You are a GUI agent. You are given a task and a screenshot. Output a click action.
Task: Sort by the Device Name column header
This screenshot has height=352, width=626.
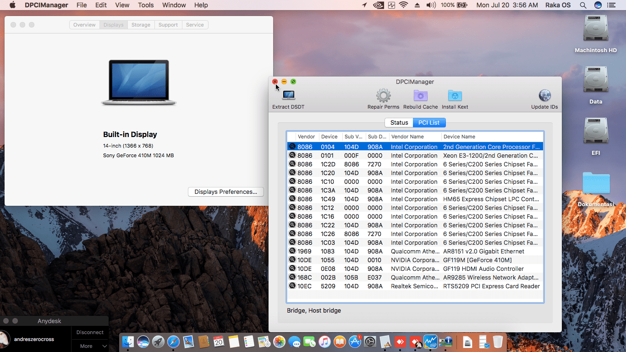tap(492, 137)
